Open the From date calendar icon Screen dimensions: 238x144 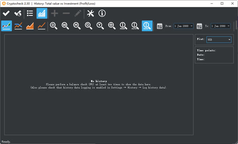click(x=159, y=26)
